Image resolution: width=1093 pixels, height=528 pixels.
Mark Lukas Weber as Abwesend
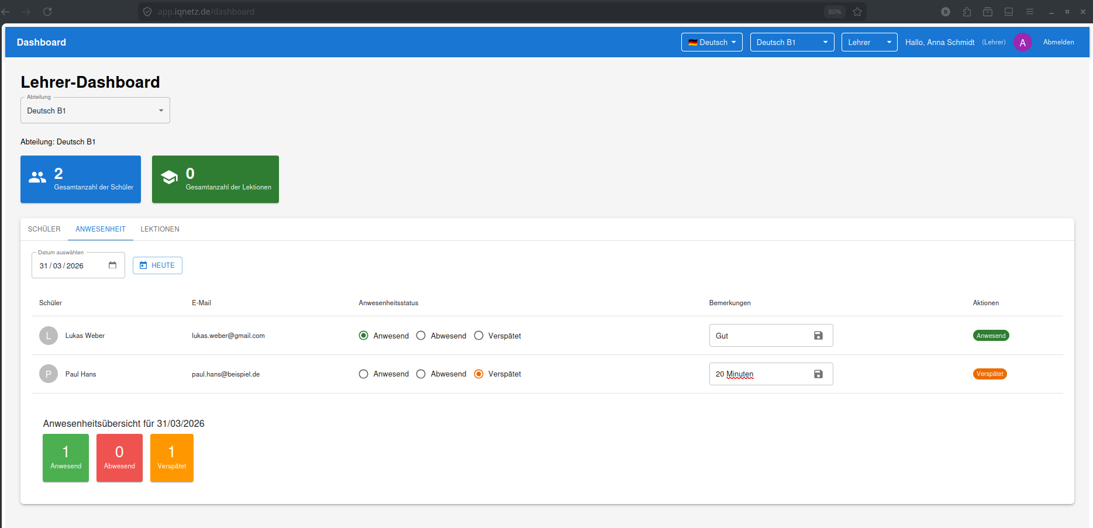click(x=421, y=336)
